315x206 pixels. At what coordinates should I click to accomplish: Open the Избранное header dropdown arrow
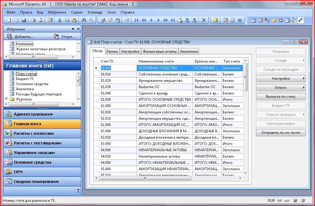click(73, 29)
